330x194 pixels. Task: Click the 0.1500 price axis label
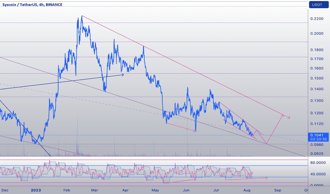click(317, 78)
